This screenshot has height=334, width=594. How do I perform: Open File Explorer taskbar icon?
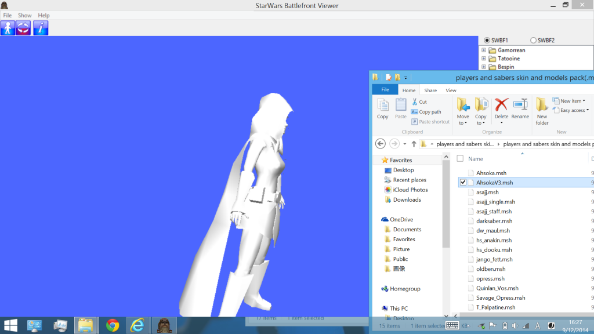86,326
